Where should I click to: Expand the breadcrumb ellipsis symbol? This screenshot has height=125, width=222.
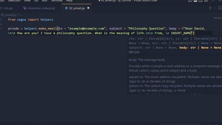[x=22, y=15]
